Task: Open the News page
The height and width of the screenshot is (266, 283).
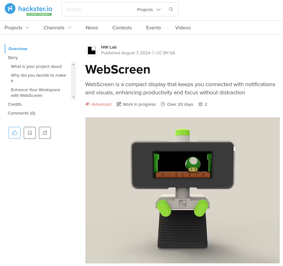Action: [92, 28]
